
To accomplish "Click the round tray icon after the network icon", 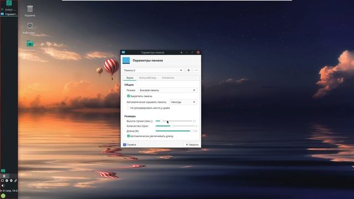I will click(7, 181).
